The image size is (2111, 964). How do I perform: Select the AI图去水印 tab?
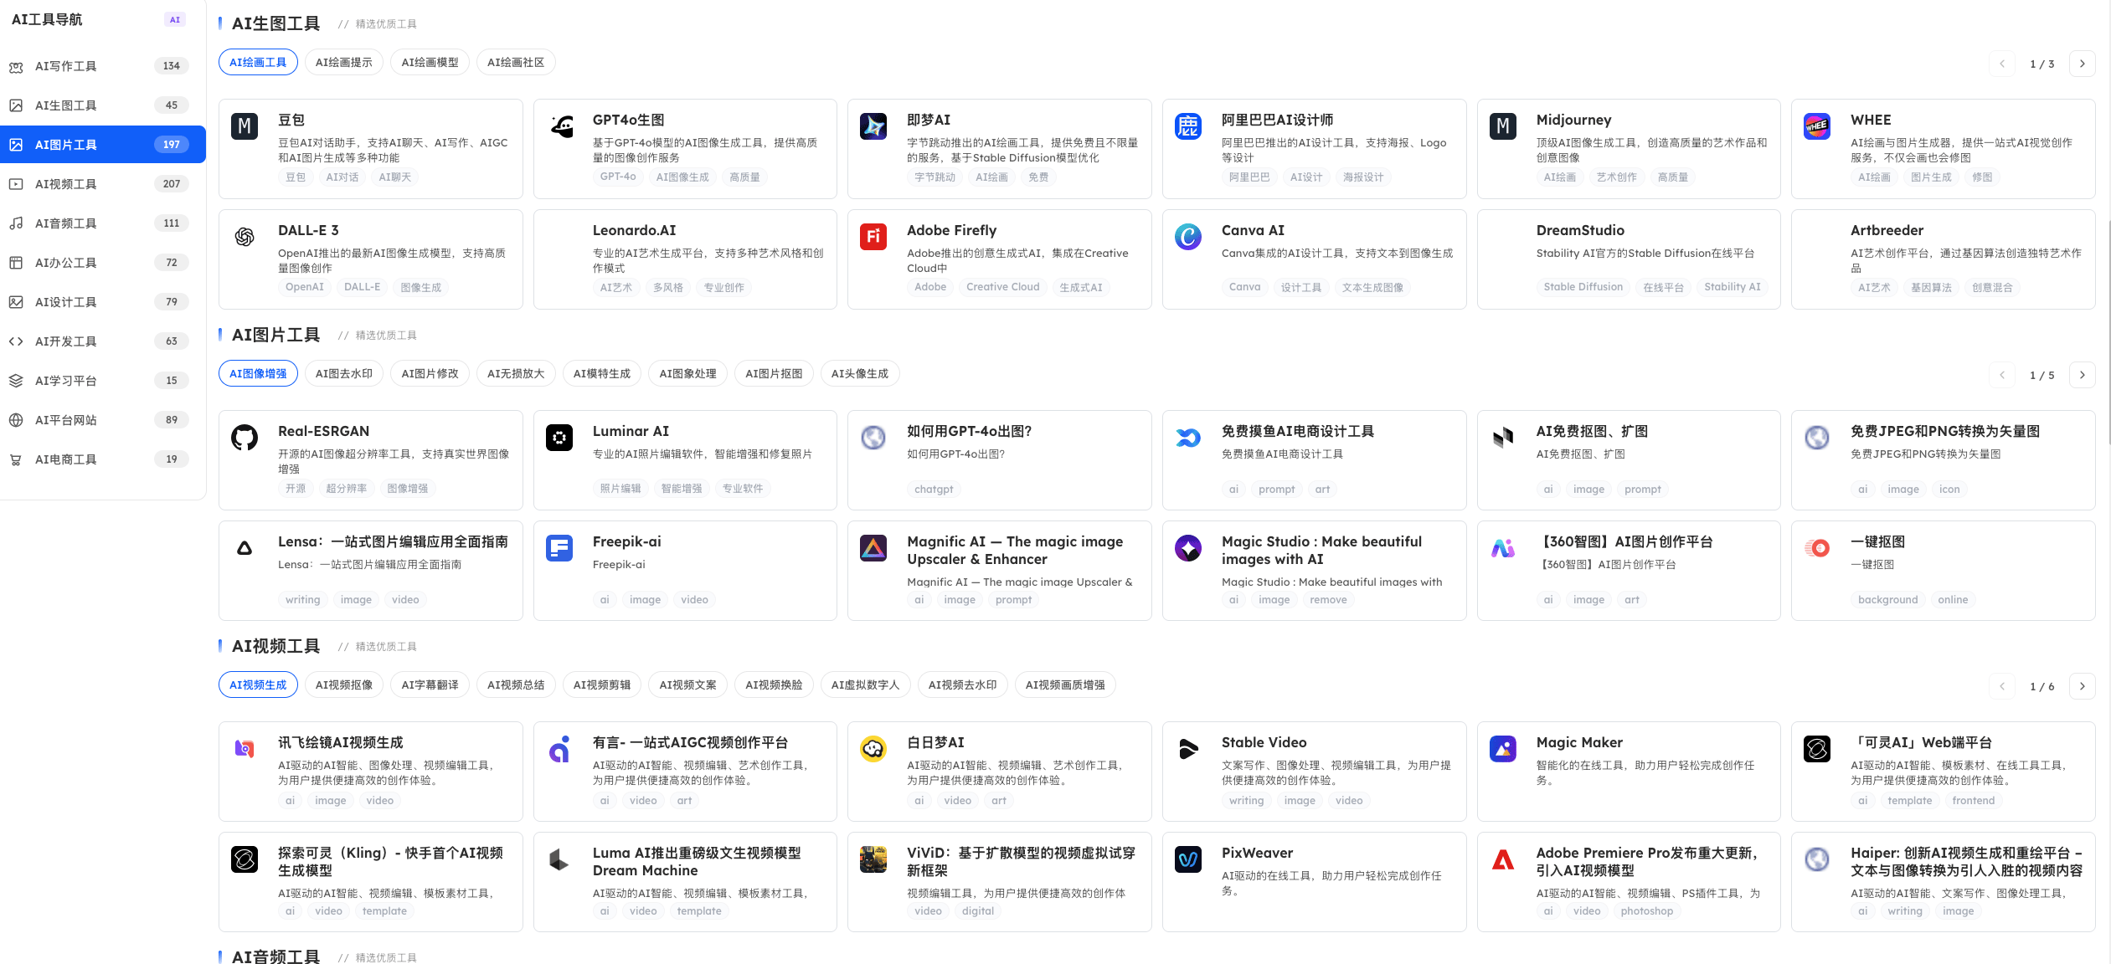[344, 374]
